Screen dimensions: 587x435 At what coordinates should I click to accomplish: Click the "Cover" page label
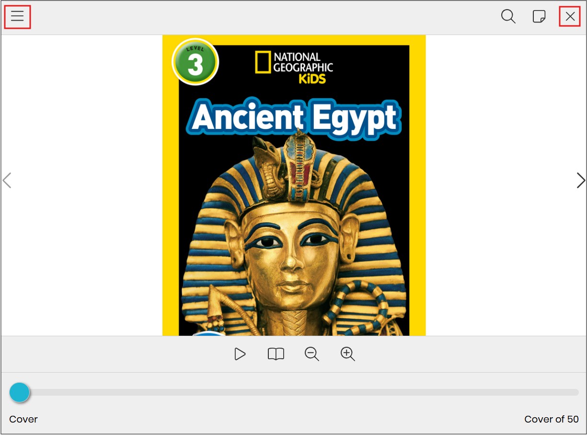(x=23, y=419)
